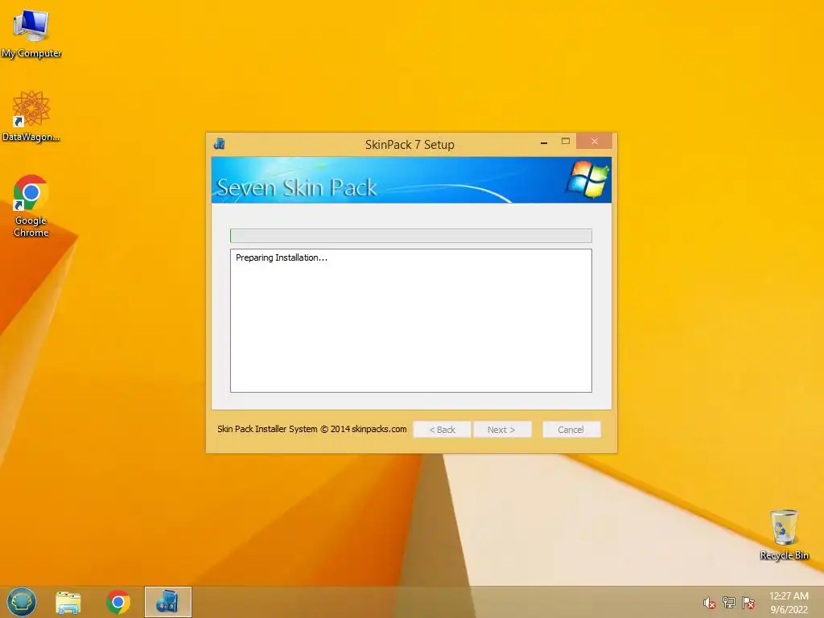Viewport: 824px width, 618px height.
Task: Select the DataWagon desktop shortcut
Action: click(31, 116)
